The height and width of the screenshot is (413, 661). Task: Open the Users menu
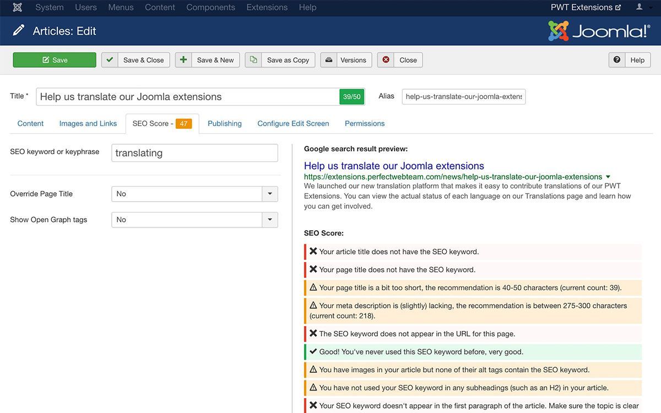click(x=86, y=7)
